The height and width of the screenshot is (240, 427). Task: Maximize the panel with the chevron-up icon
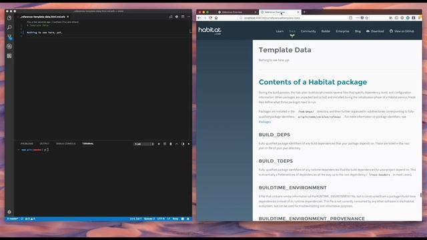[x=177, y=144]
